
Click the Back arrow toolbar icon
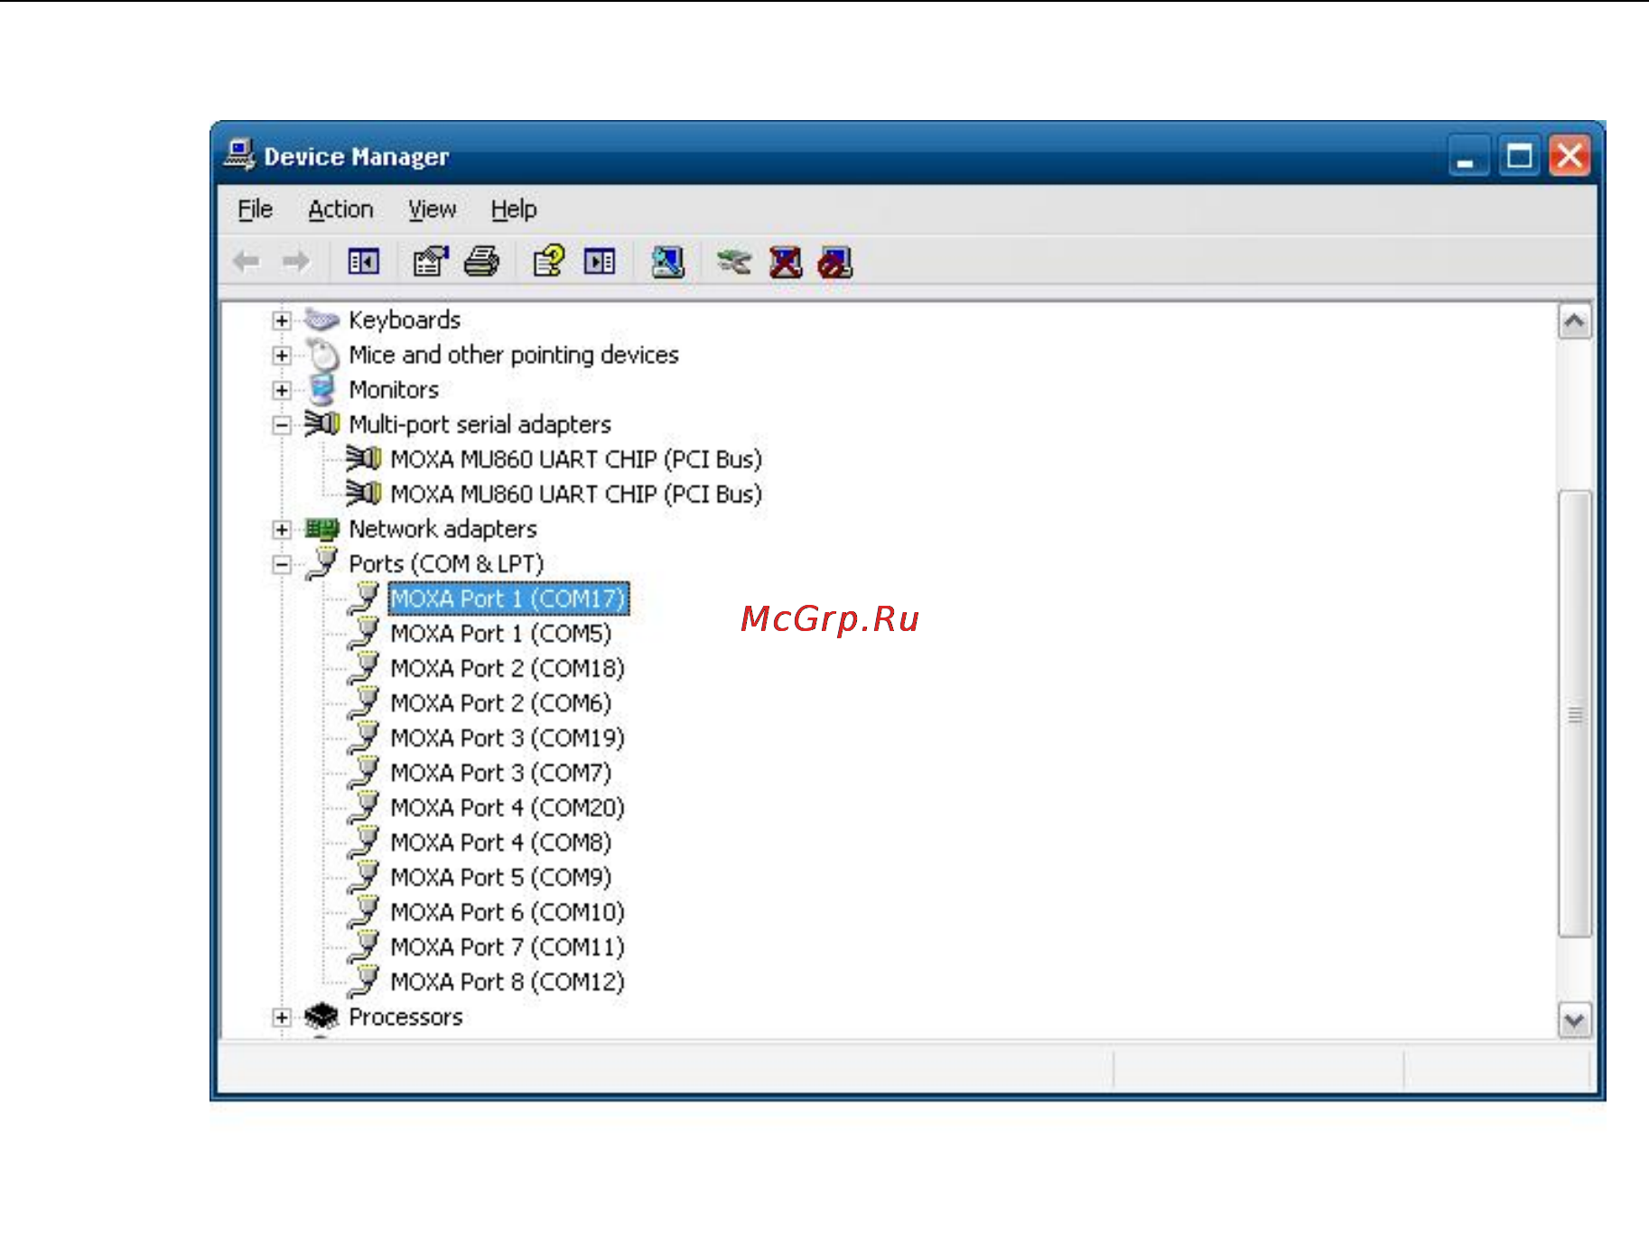tap(246, 263)
